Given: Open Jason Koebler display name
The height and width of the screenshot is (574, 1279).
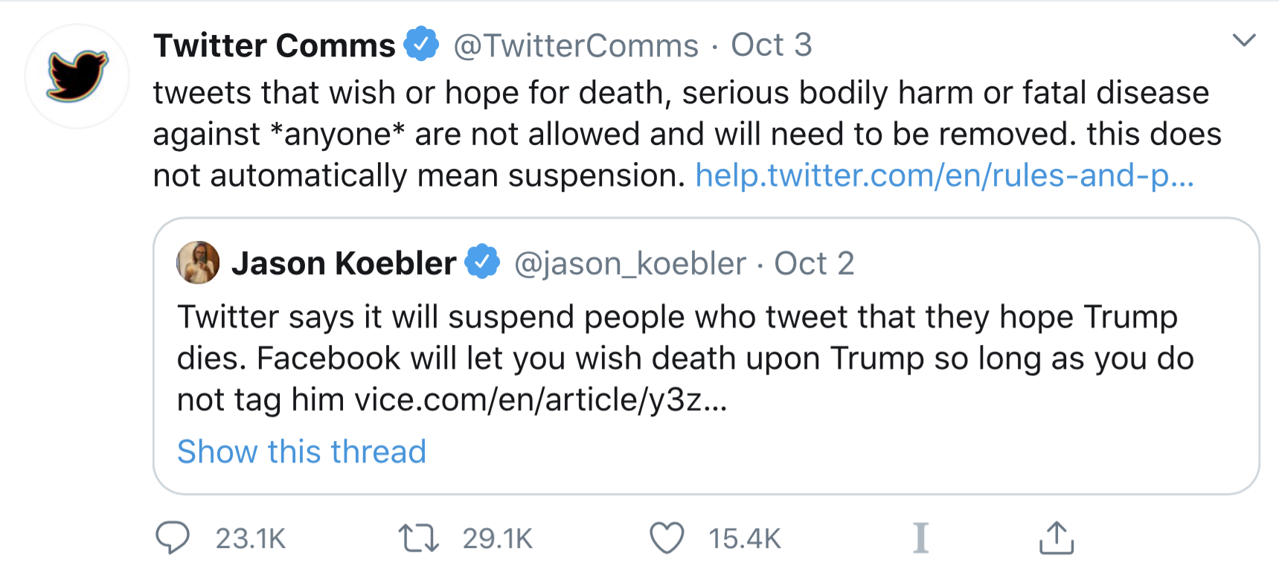Looking at the screenshot, I should tap(343, 263).
